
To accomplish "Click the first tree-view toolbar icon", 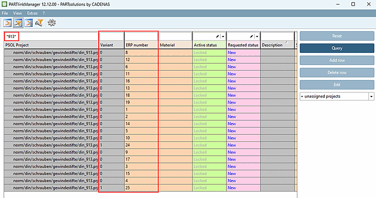I will [8, 23].
